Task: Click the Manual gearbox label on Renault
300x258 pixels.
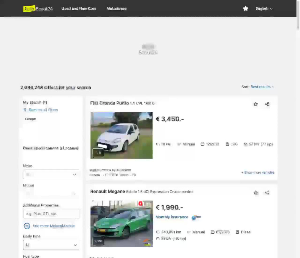Action: pos(198,232)
